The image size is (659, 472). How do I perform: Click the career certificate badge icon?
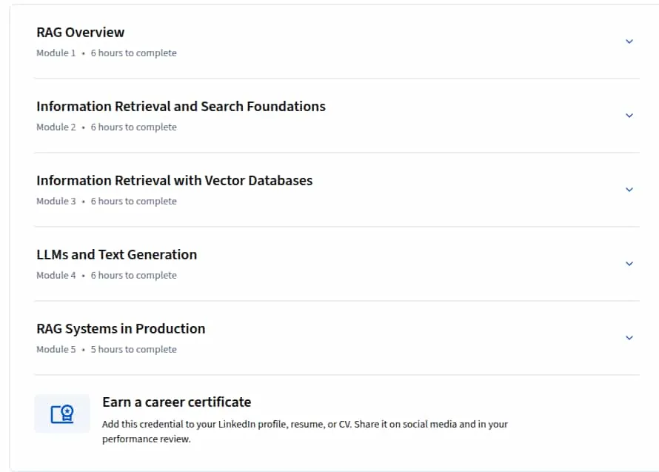pyautogui.click(x=62, y=413)
